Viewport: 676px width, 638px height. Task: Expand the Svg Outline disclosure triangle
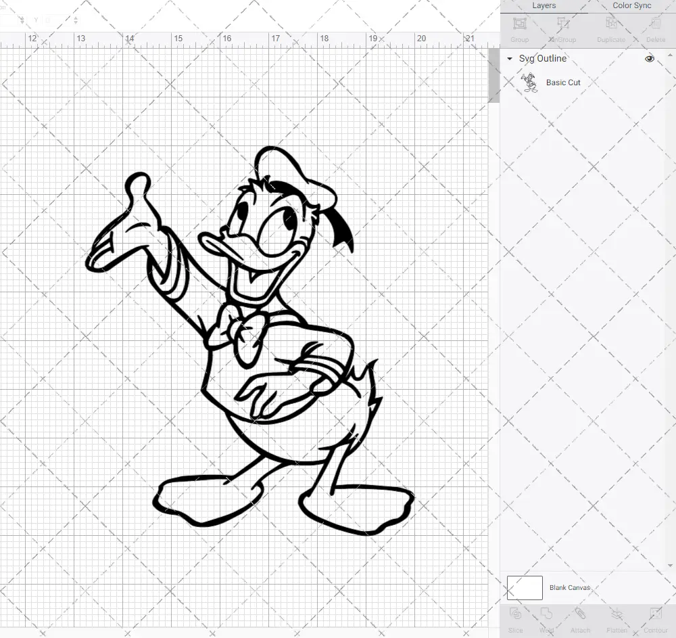point(509,59)
